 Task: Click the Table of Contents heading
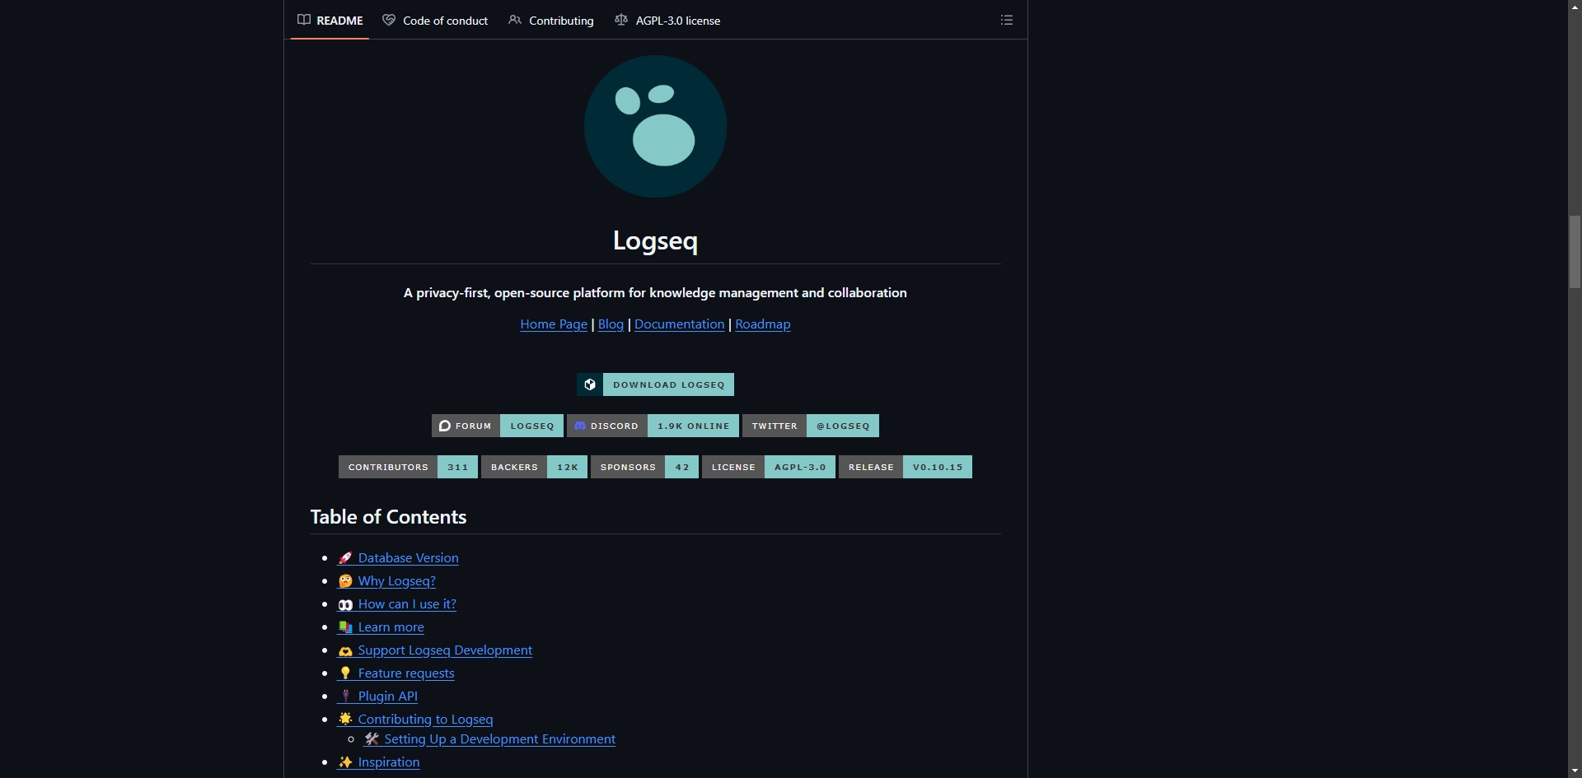click(x=388, y=517)
